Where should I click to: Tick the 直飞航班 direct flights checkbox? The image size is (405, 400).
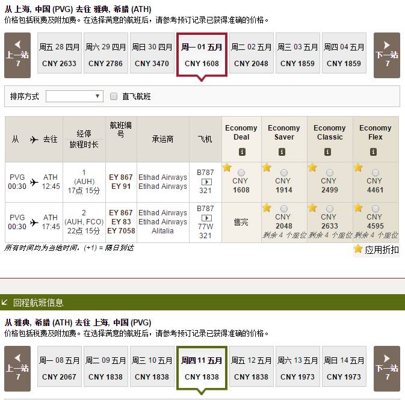[114, 96]
